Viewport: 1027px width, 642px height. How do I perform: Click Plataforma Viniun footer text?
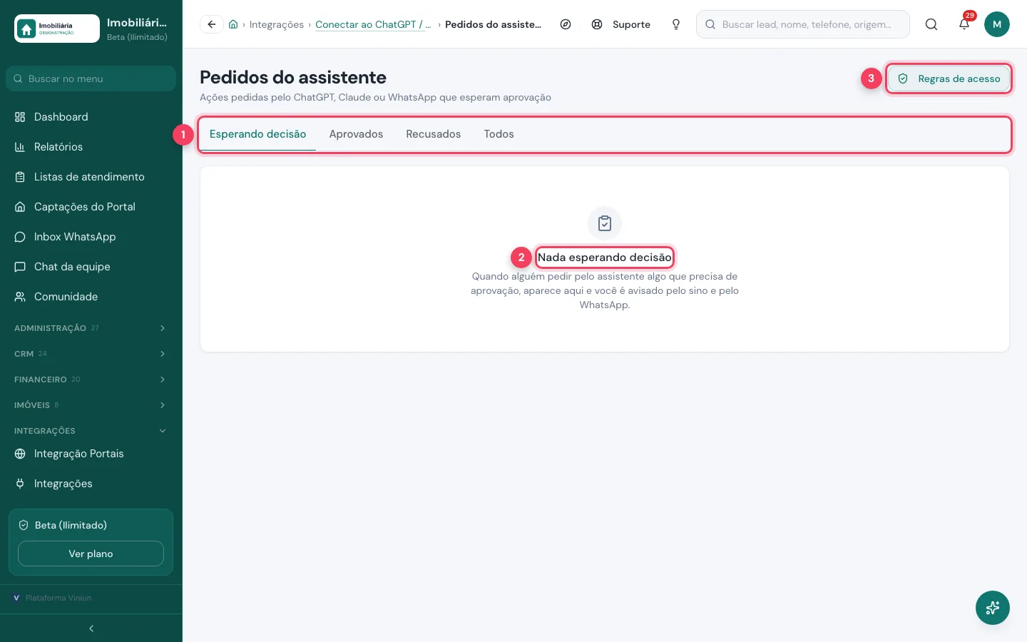coord(58,598)
